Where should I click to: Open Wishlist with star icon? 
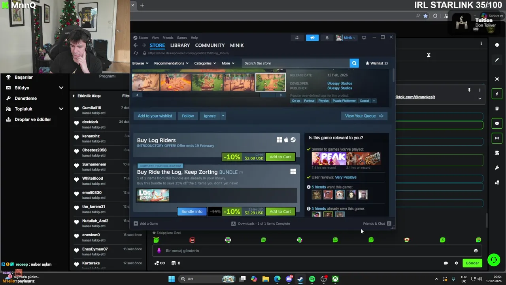[376, 63]
